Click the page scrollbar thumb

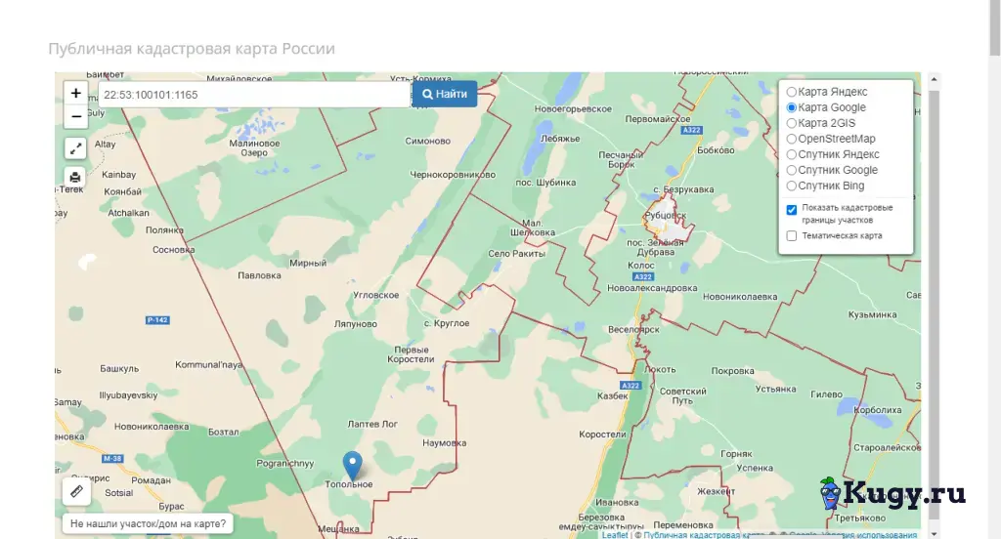[994, 26]
